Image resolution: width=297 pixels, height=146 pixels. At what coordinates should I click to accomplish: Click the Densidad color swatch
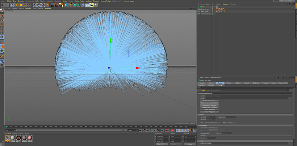[208, 135]
